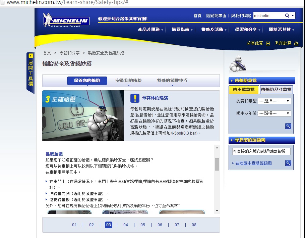The image size is (305, 238).
Task: Open the 品牌和車型 dropdown
Action: (274, 101)
